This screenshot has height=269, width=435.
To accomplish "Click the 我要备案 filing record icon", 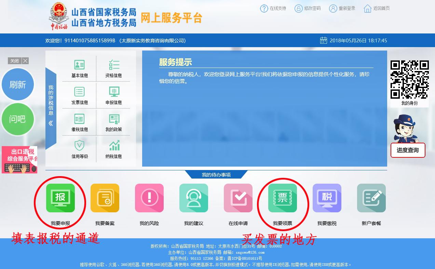I will 105,198.
